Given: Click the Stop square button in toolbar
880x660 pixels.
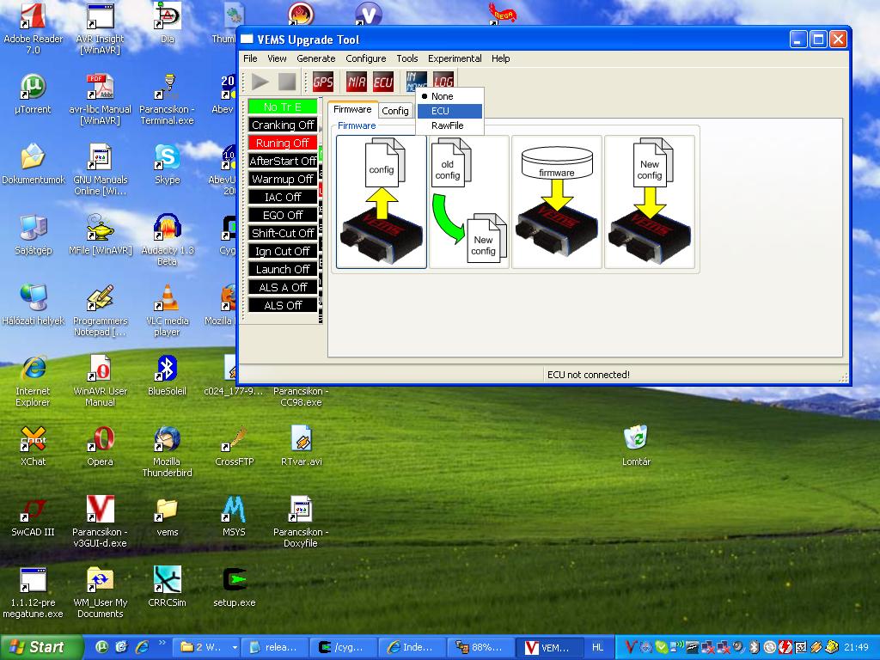Looking at the screenshot, I should (x=287, y=82).
